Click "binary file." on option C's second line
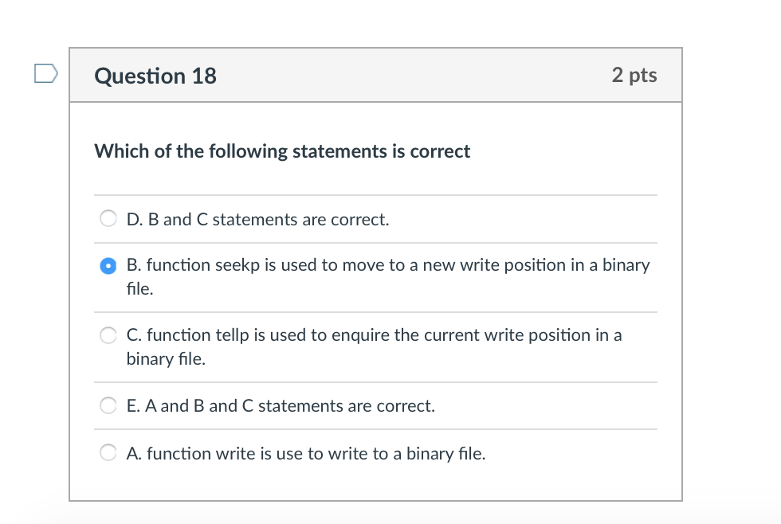 [166, 359]
